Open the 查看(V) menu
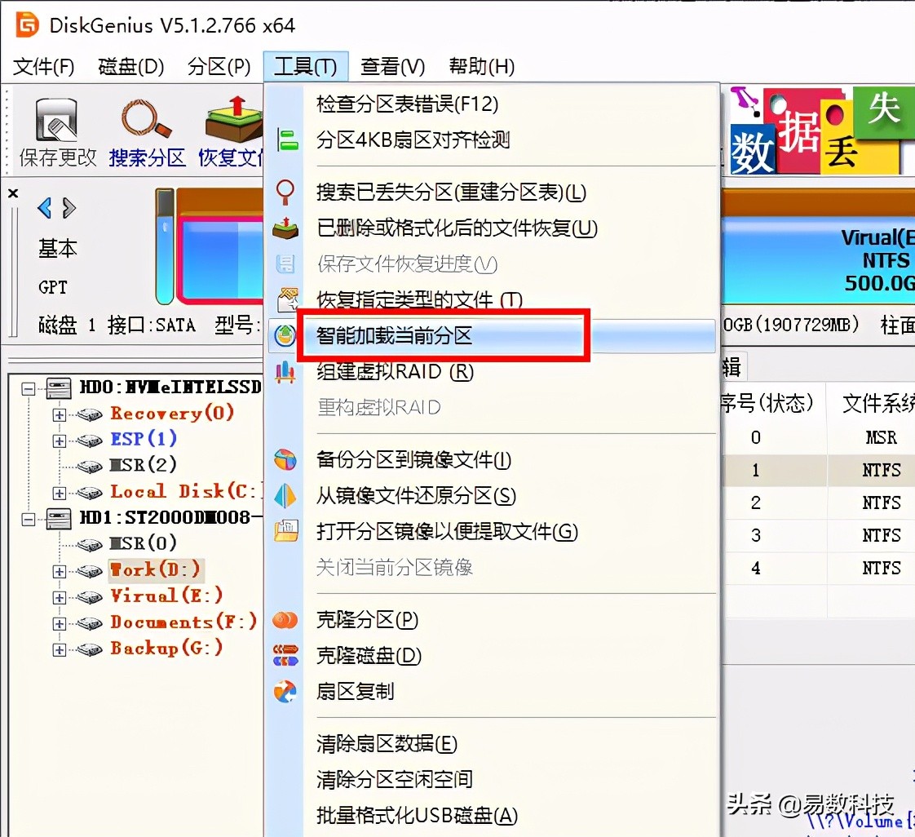Screen dimensions: 915x837 [x=392, y=66]
